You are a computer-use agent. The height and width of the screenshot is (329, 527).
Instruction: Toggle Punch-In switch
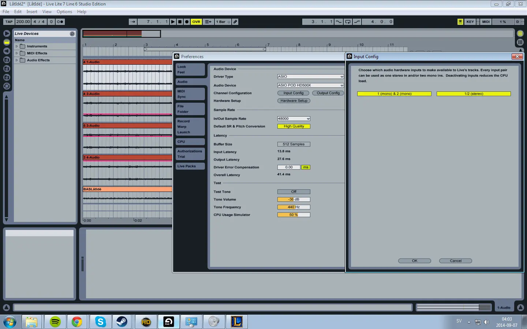[x=339, y=22]
